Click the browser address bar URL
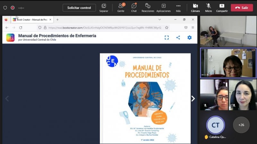The height and width of the screenshot is (144, 257). [x=104, y=28]
